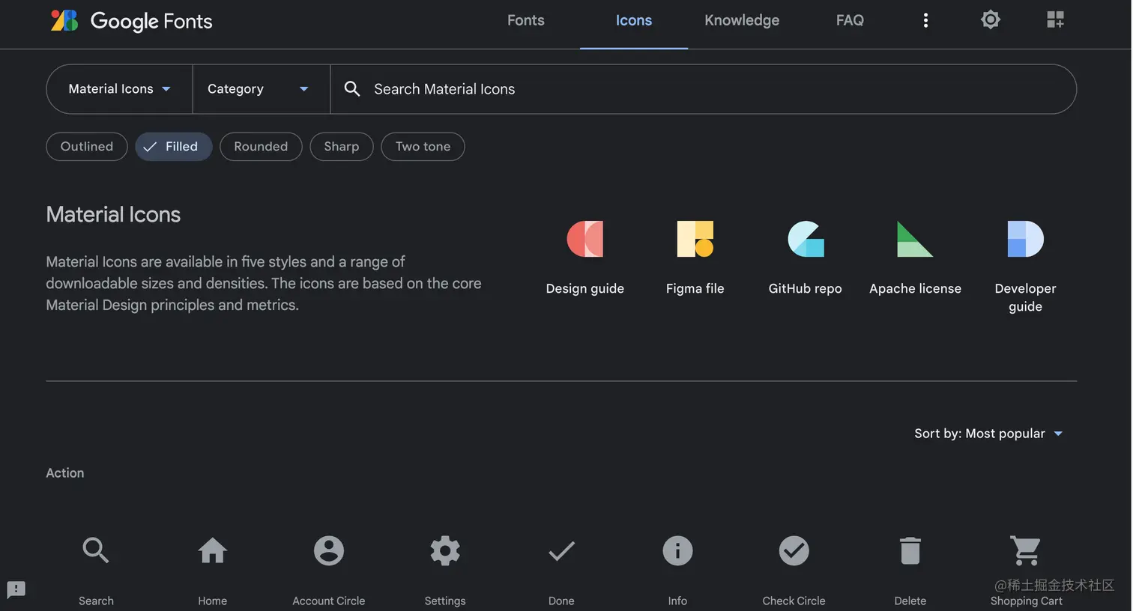Click the Google Fonts logo
Image resolution: width=1133 pixels, height=611 pixels.
pos(132,20)
